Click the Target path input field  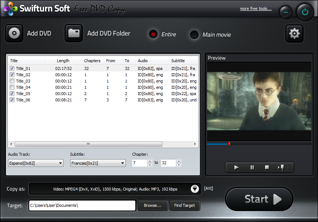(x=82, y=206)
